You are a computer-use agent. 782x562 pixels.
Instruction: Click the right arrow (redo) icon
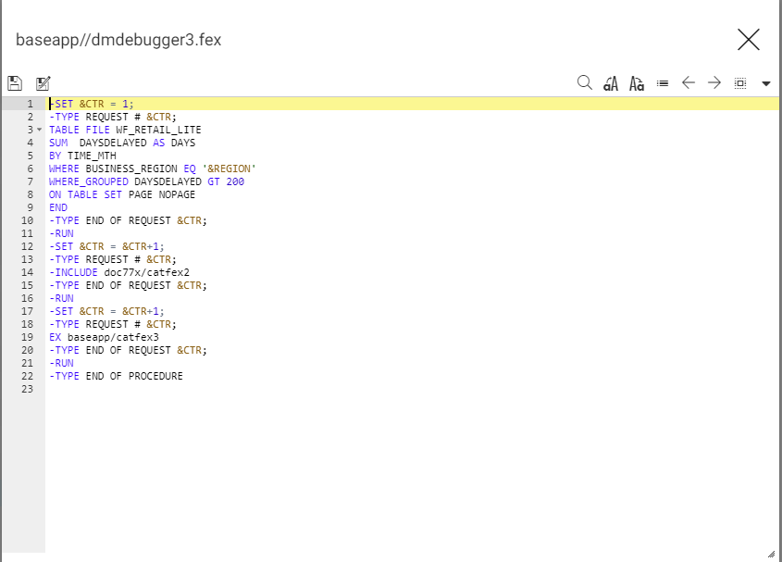click(714, 82)
